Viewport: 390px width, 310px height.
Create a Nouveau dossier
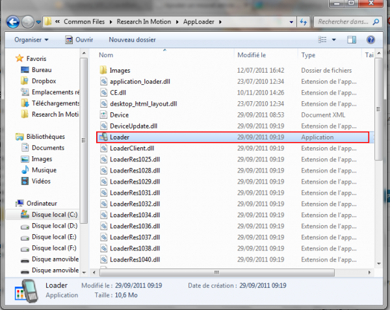pos(132,40)
